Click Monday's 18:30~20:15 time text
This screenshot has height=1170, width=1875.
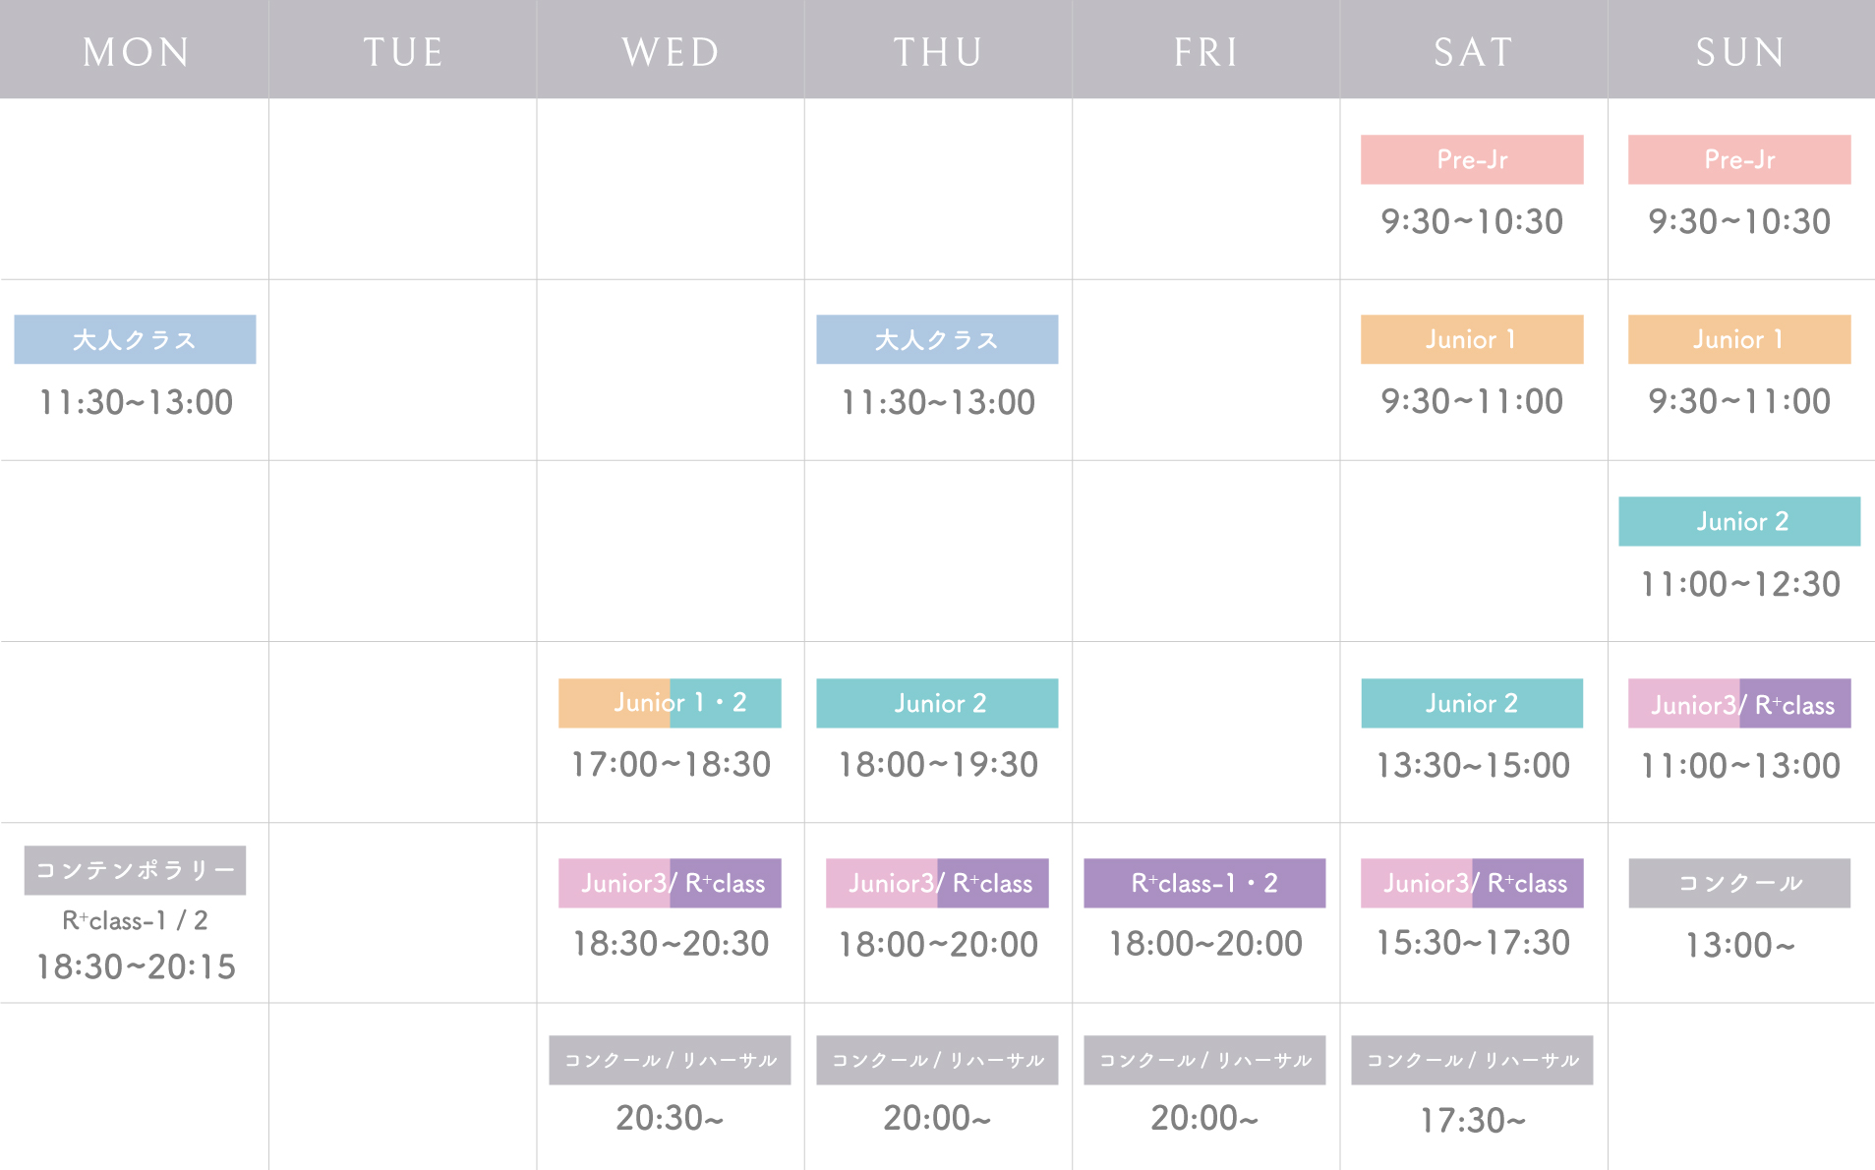(x=136, y=966)
